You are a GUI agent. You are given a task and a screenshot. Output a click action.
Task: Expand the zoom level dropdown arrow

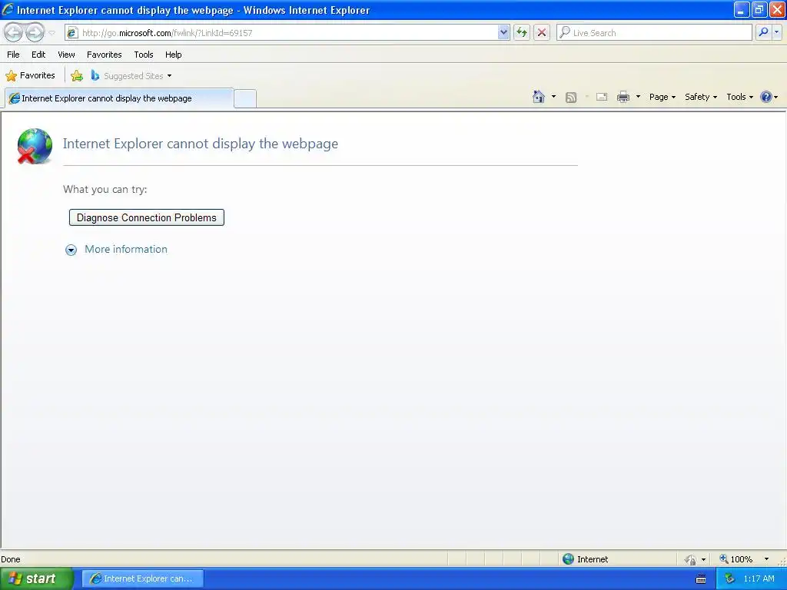tap(766, 559)
